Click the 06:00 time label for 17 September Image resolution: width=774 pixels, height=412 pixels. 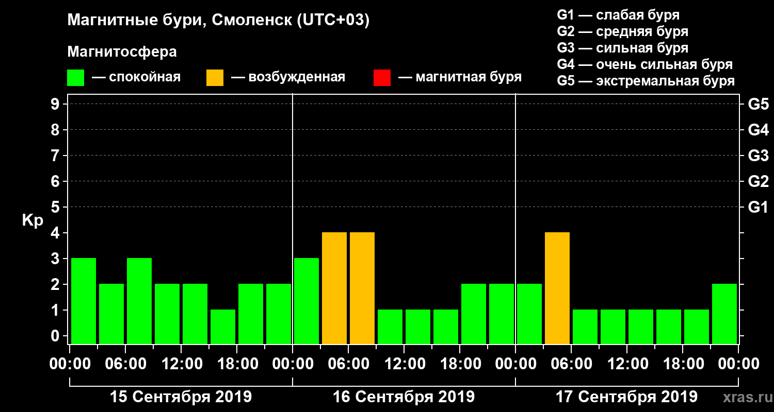click(572, 364)
